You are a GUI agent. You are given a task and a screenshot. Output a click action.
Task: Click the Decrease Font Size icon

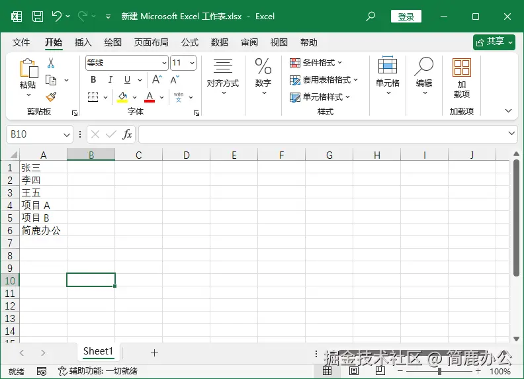tap(175, 79)
